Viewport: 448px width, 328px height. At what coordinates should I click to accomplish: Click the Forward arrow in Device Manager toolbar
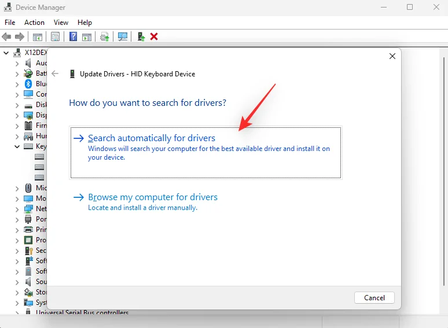pos(20,36)
